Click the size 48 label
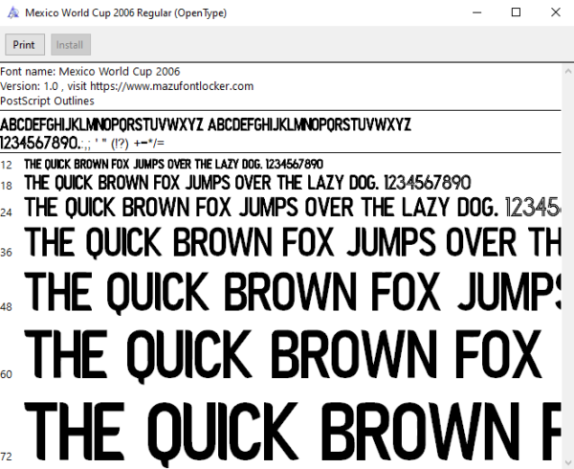This screenshot has height=469, width=574. [7, 307]
